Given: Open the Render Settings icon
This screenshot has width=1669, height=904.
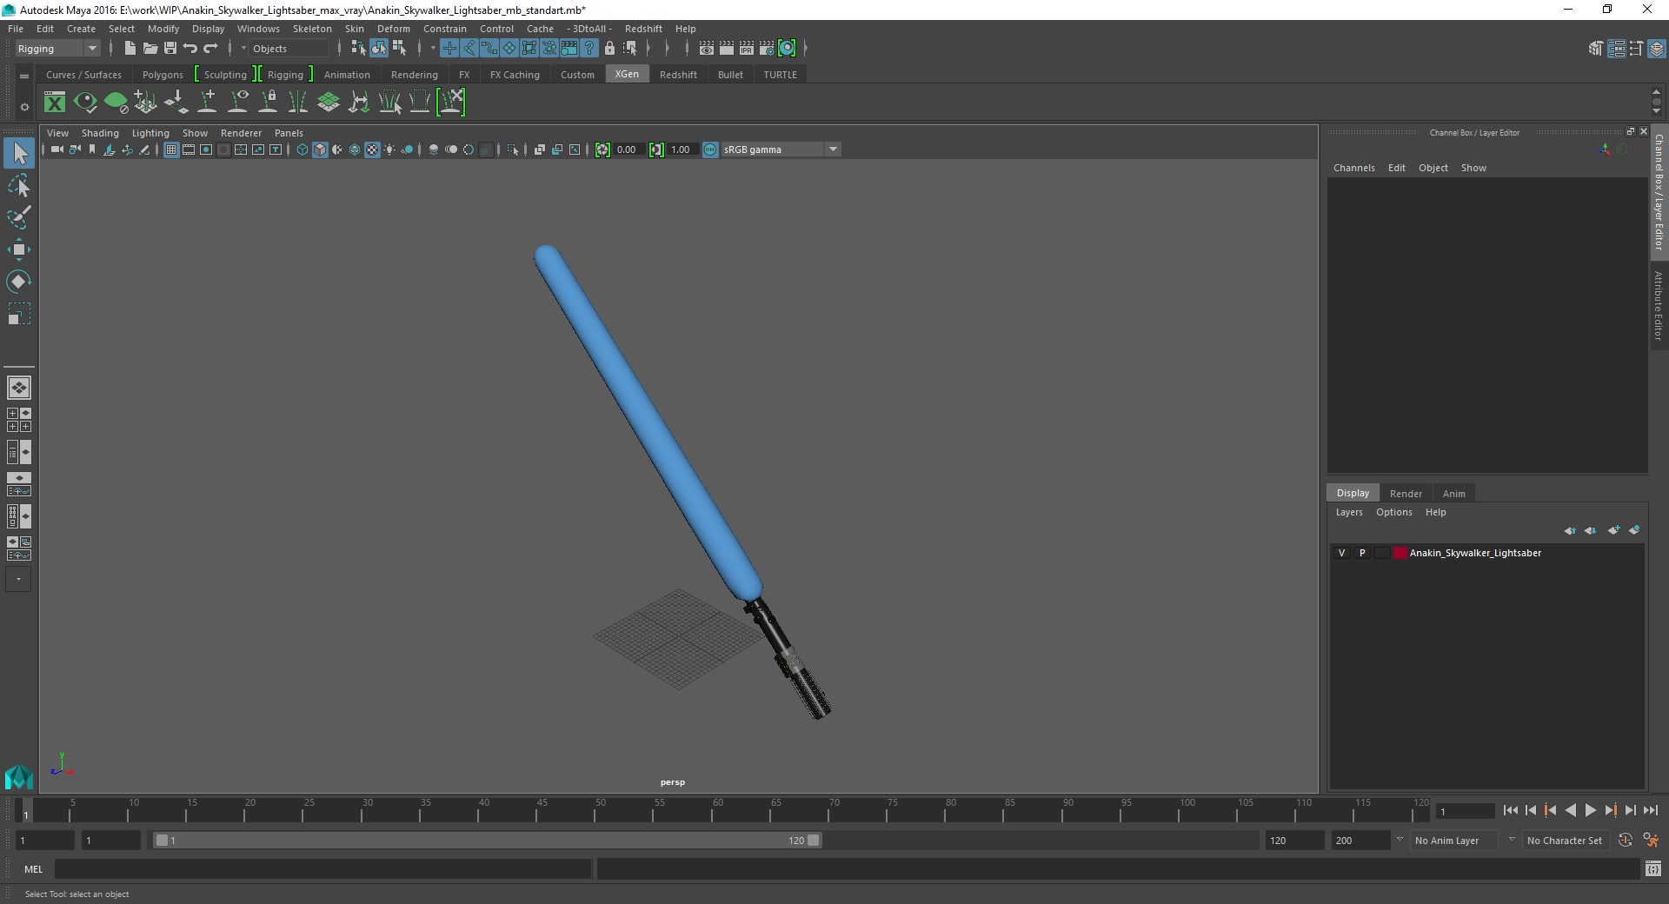Looking at the screenshot, I should 767,49.
